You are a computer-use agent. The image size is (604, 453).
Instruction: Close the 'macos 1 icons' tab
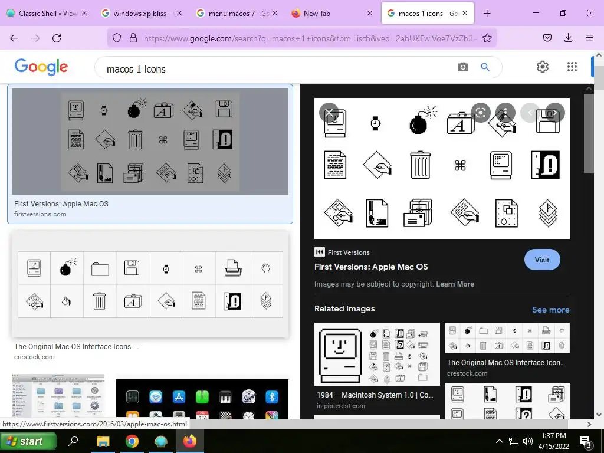[465, 13]
